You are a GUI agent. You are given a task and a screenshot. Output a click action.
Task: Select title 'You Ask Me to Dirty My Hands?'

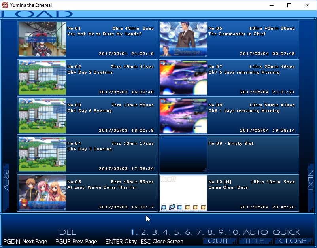click(x=104, y=34)
